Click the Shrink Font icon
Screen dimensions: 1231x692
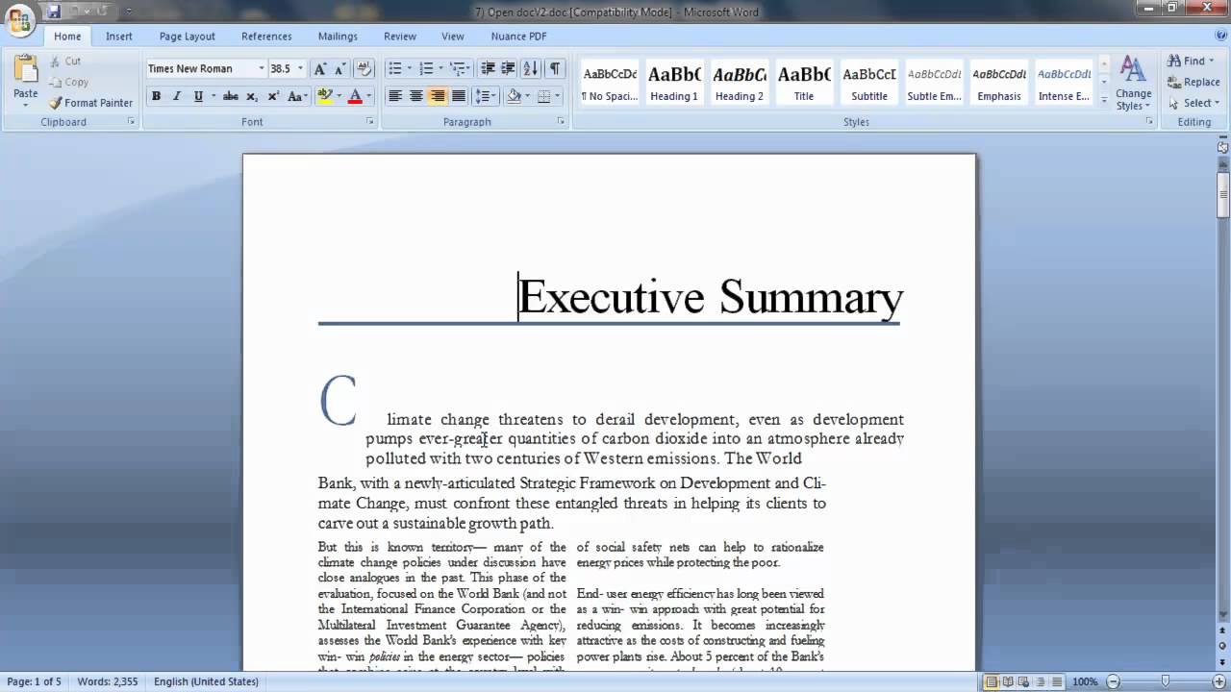[x=339, y=69]
